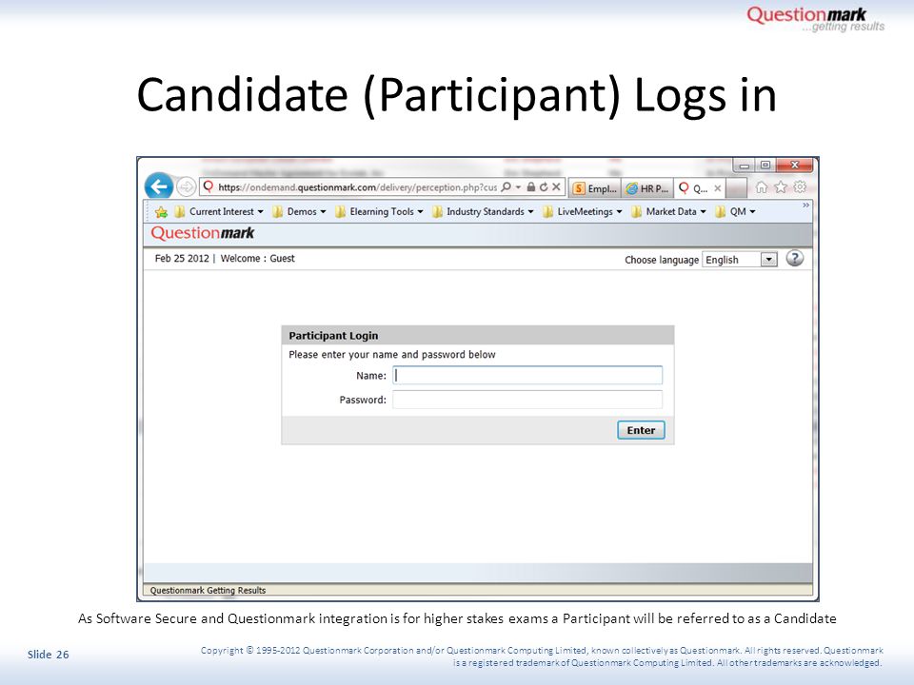Open a new blank browser tab
914x685 pixels.
(x=737, y=188)
